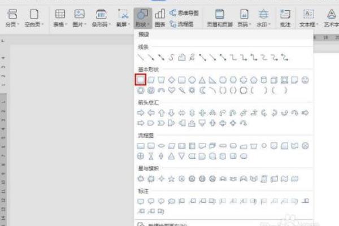339x226 pixels.
Task: Insert a comment with 批注
Action: pos(285,18)
